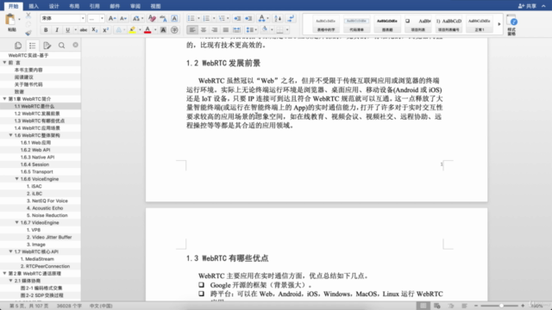Screen dimensions: 552x310
Task: Open the 布局 ribbon tab
Action: [x=74, y=6]
